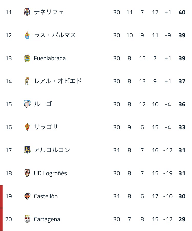Click the Cartagena club crest
Image resolution: width=192 pixels, height=231 pixels.
point(27,219)
